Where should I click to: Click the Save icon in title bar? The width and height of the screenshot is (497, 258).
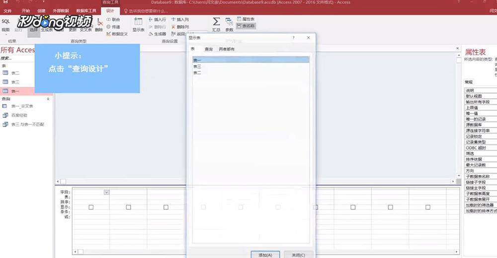click(5, 1)
